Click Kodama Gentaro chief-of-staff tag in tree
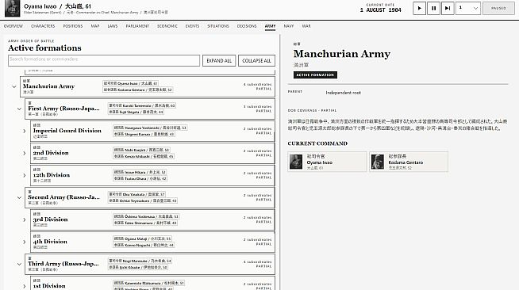Image resolution: width=519 pixels, height=290 pixels. (138, 90)
